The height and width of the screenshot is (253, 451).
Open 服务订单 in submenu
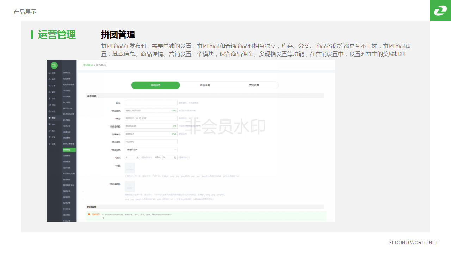[67, 203]
